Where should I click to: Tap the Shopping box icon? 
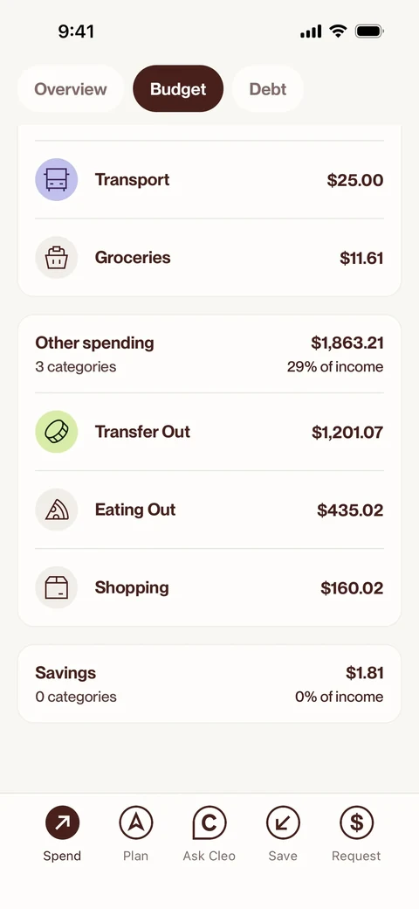tap(57, 587)
